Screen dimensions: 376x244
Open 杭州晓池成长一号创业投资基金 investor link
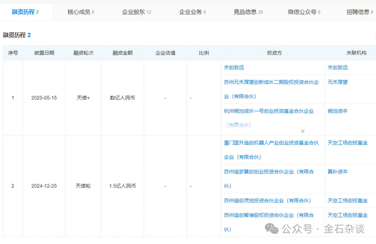click(x=269, y=118)
